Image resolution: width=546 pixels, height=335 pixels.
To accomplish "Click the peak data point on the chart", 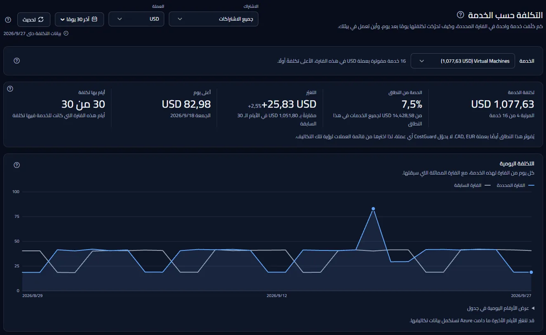I will [x=373, y=209].
